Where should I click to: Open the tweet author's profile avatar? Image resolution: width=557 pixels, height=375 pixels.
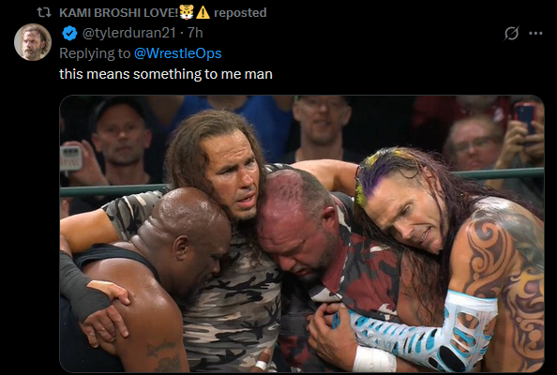coord(33,42)
